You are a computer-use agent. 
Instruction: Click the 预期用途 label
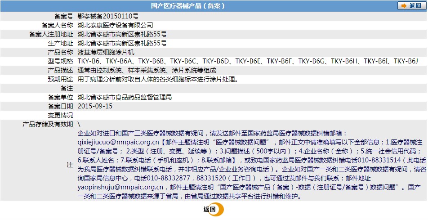click(x=61, y=79)
